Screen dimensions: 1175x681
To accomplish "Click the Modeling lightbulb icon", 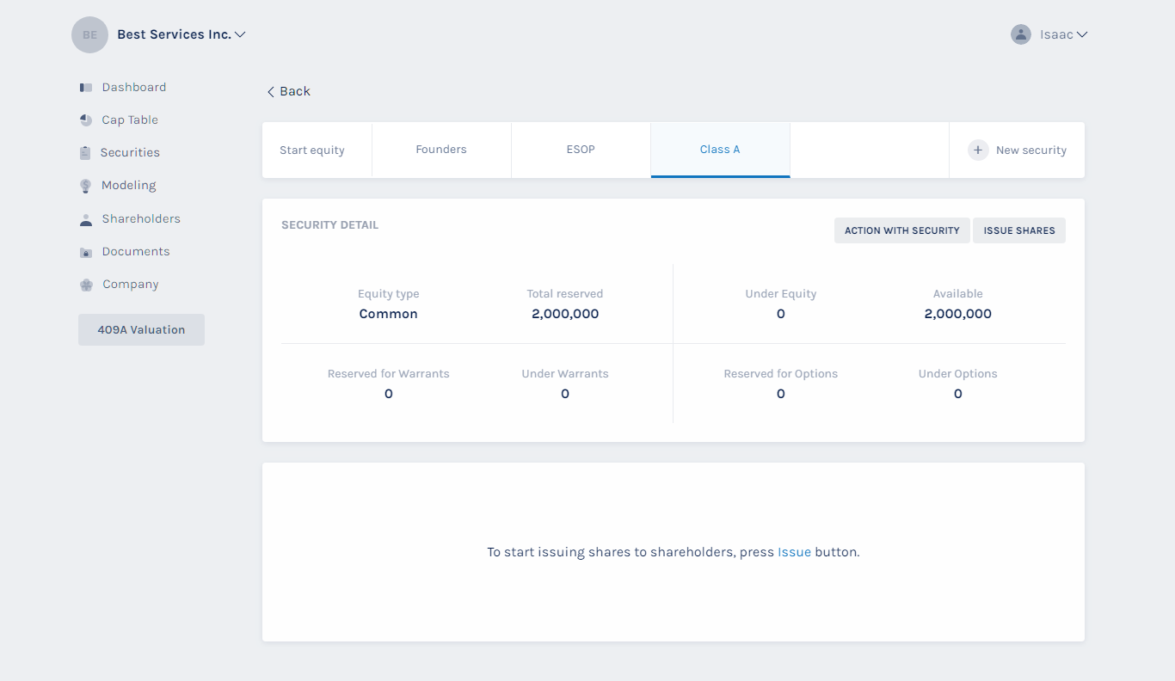I will click(x=86, y=186).
